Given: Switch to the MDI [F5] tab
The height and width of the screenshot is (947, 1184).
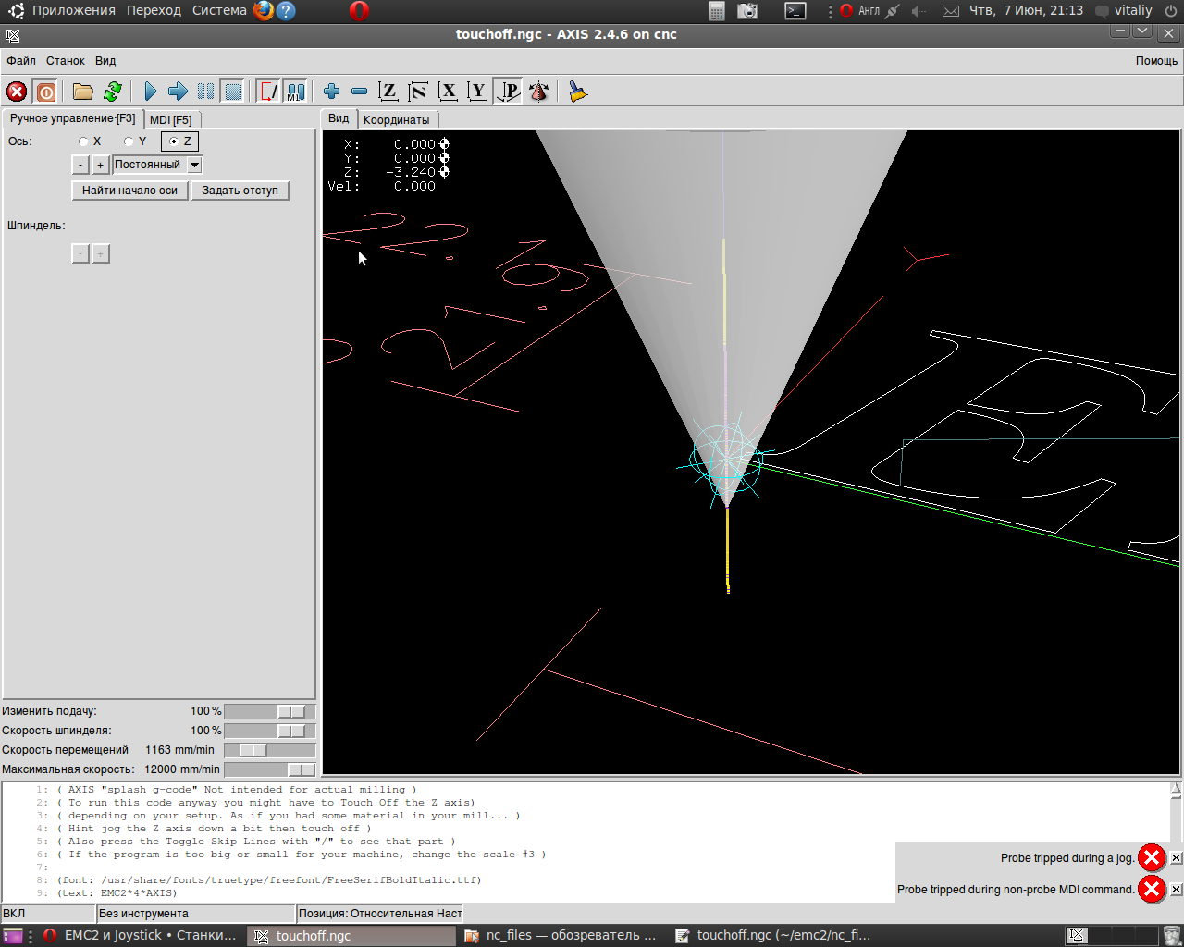Looking at the screenshot, I should [x=171, y=120].
